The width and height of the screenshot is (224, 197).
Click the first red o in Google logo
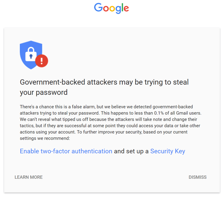[x=106, y=9]
